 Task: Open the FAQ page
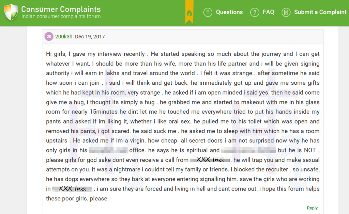(x=269, y=12)
